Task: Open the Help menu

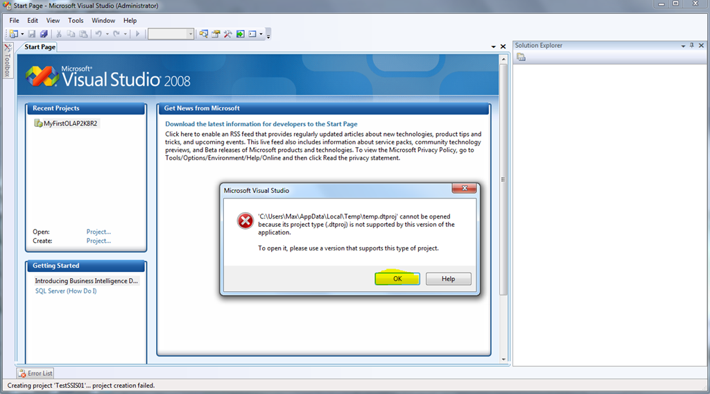Action: point(130,20)
